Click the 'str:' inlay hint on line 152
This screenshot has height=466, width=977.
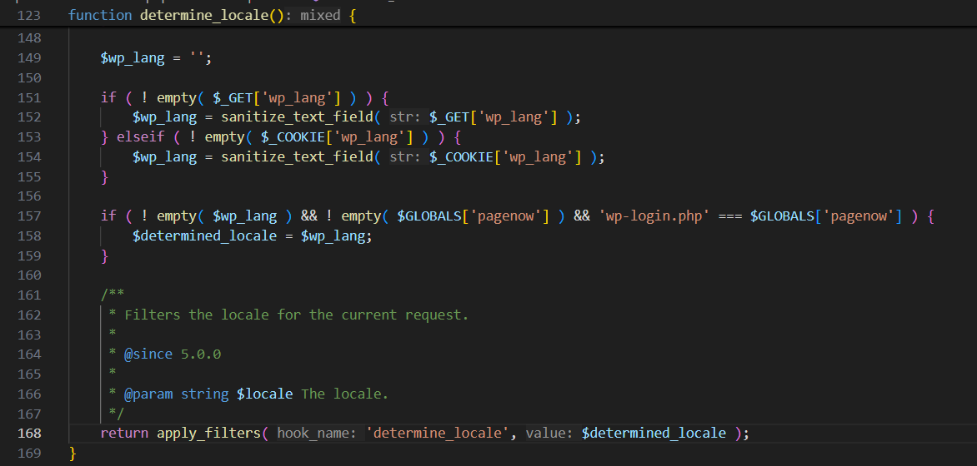406,117
